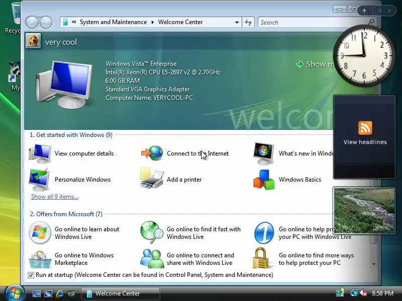This screenshot has width=402, height=301.
Task: Click the Welcome Center taskbar button
Action: pos(121,293)
